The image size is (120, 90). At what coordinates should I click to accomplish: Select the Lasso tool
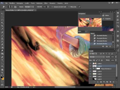coord(2,20)
